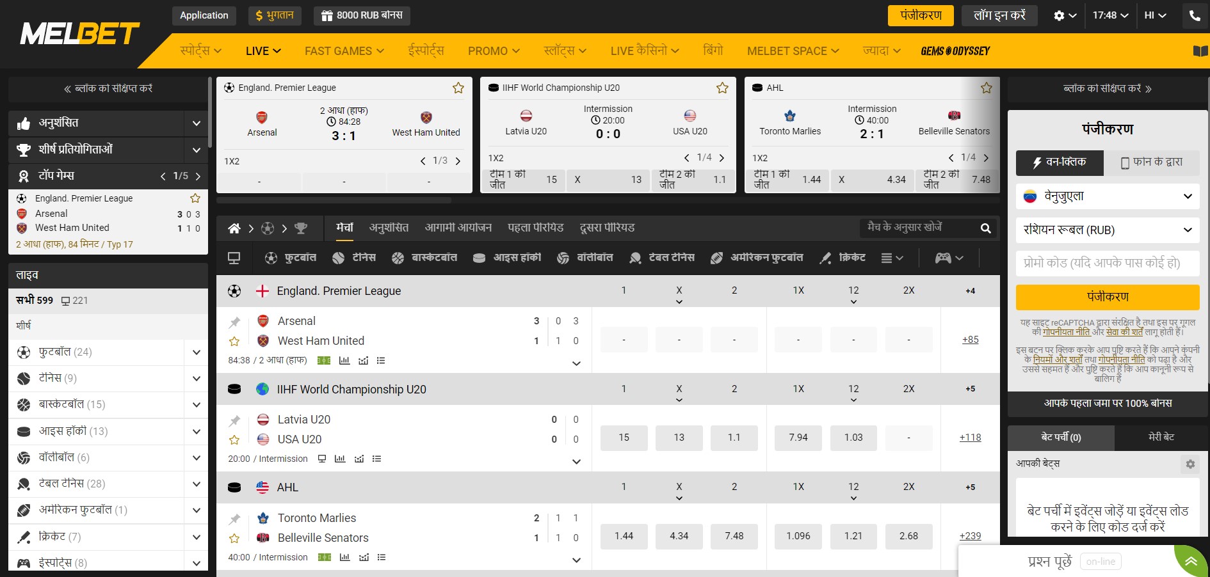Pin the Latvia U20 vs USA U20 match
1210x577 pixels.
click(234, 421)
